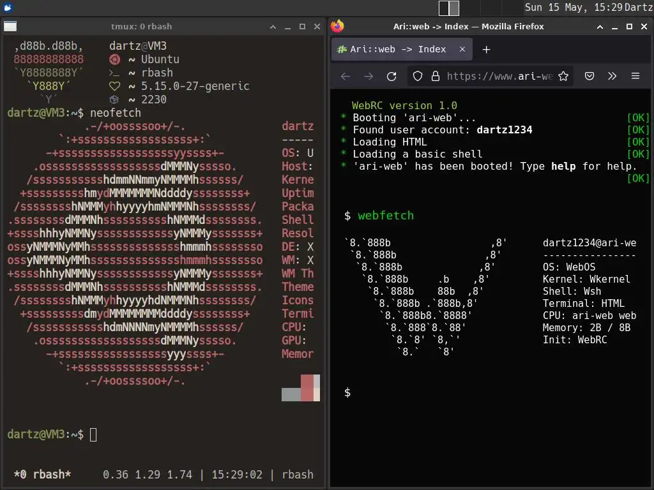The image size is (654, 490).
Task: Minimize the tmux terminal window
Action: pyautogui.click(x=287, y=27)
